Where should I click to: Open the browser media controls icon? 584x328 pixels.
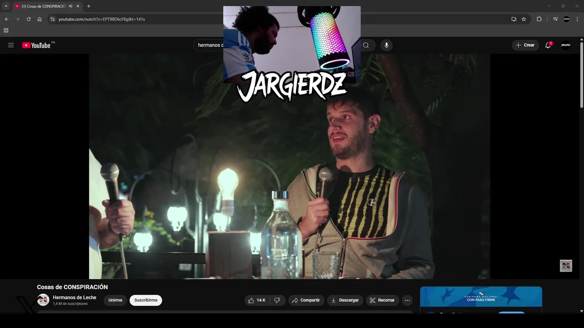tap(555, 19)
